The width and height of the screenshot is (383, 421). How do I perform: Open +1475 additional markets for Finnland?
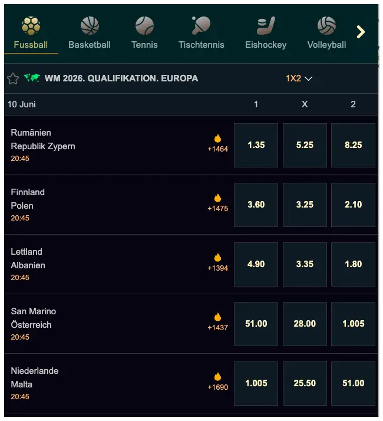coord(217,209)
